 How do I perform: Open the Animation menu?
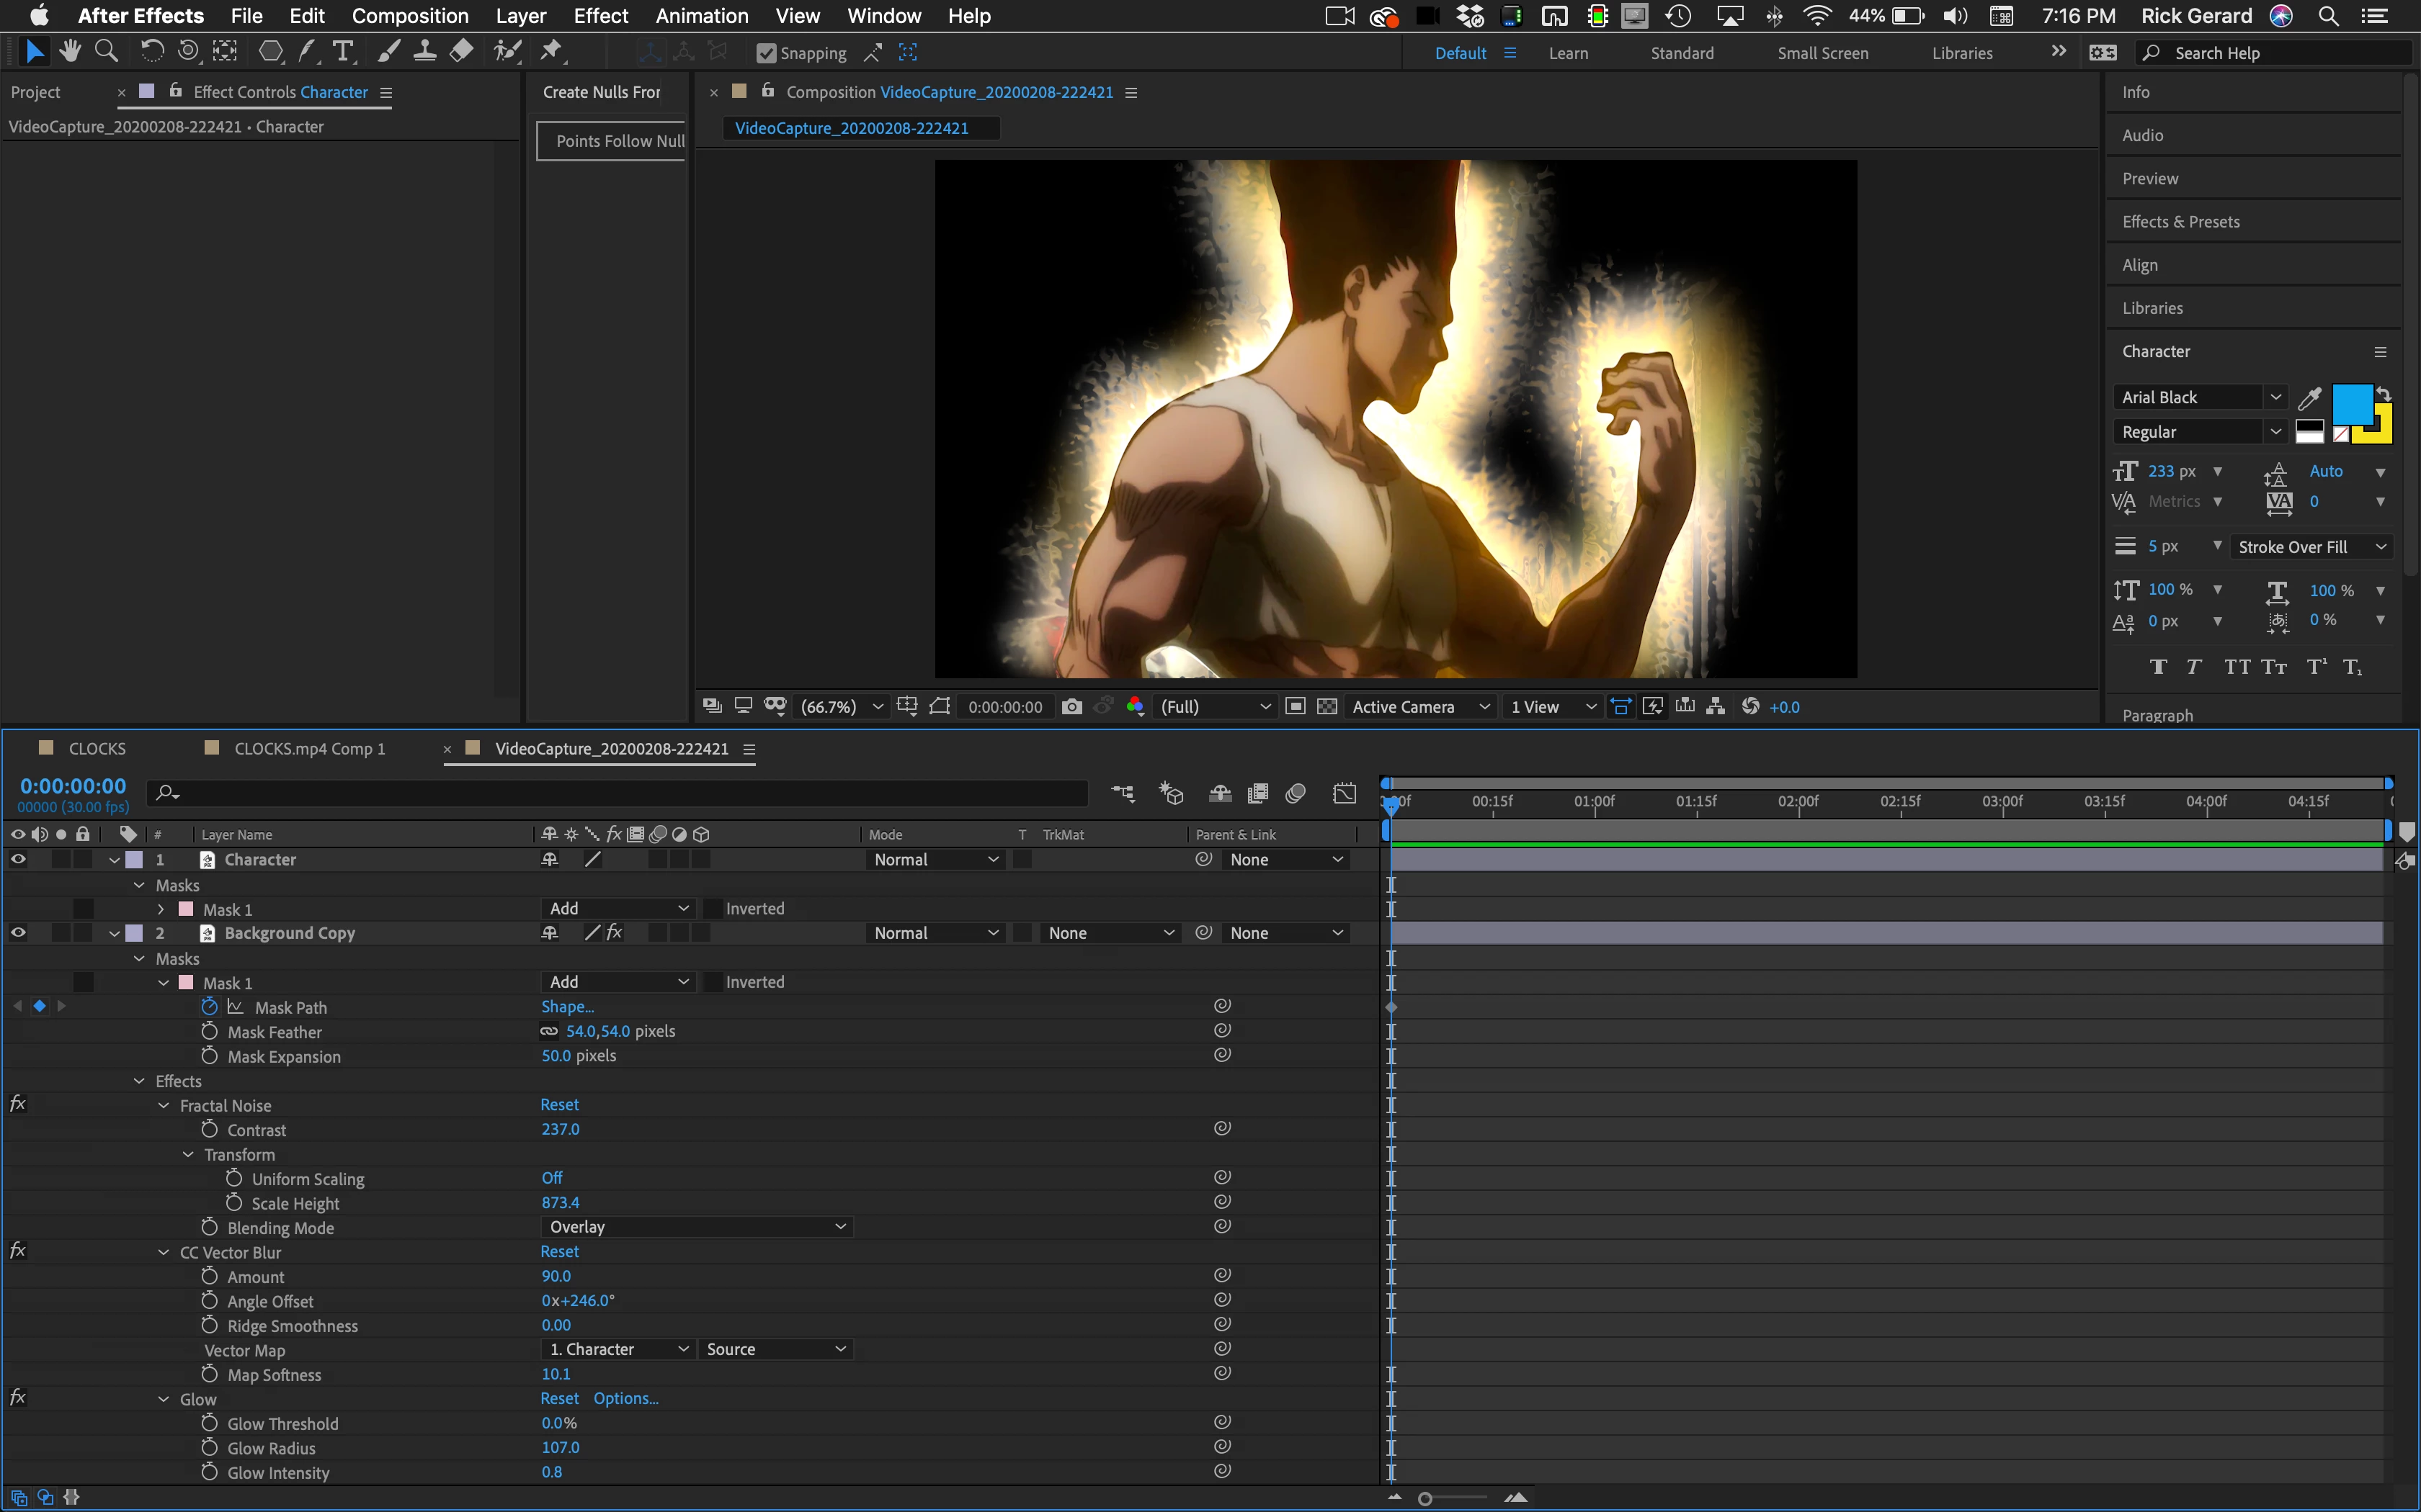(x=701, y=16)
